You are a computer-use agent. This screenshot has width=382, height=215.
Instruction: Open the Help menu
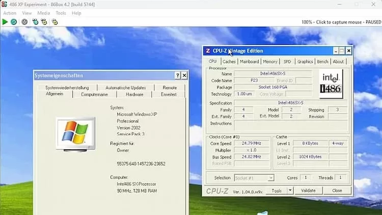click(x=76, y=13)
